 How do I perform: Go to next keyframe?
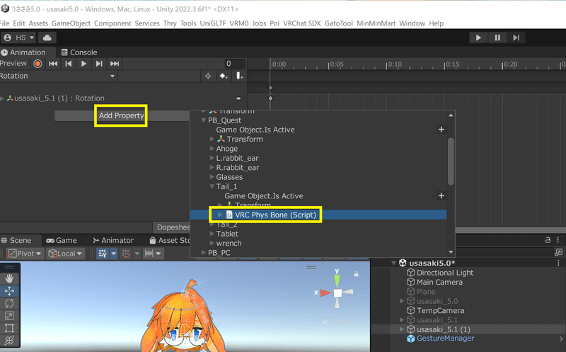pos(98,64)
